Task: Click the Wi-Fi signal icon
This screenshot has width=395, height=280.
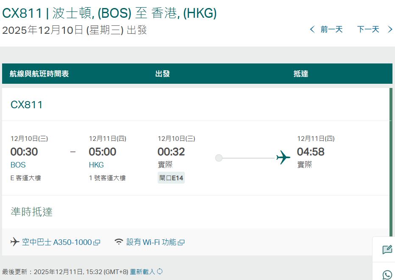Action: 119,242
